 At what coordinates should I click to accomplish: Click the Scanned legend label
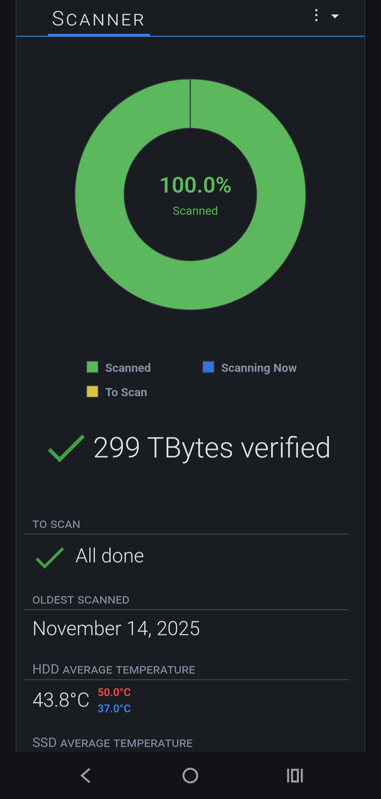tap(128, 368)
